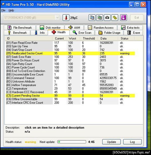Select the Interface CRC Error Count row
Viewport: 151px width, 155px height.
(x=70, y=103)
